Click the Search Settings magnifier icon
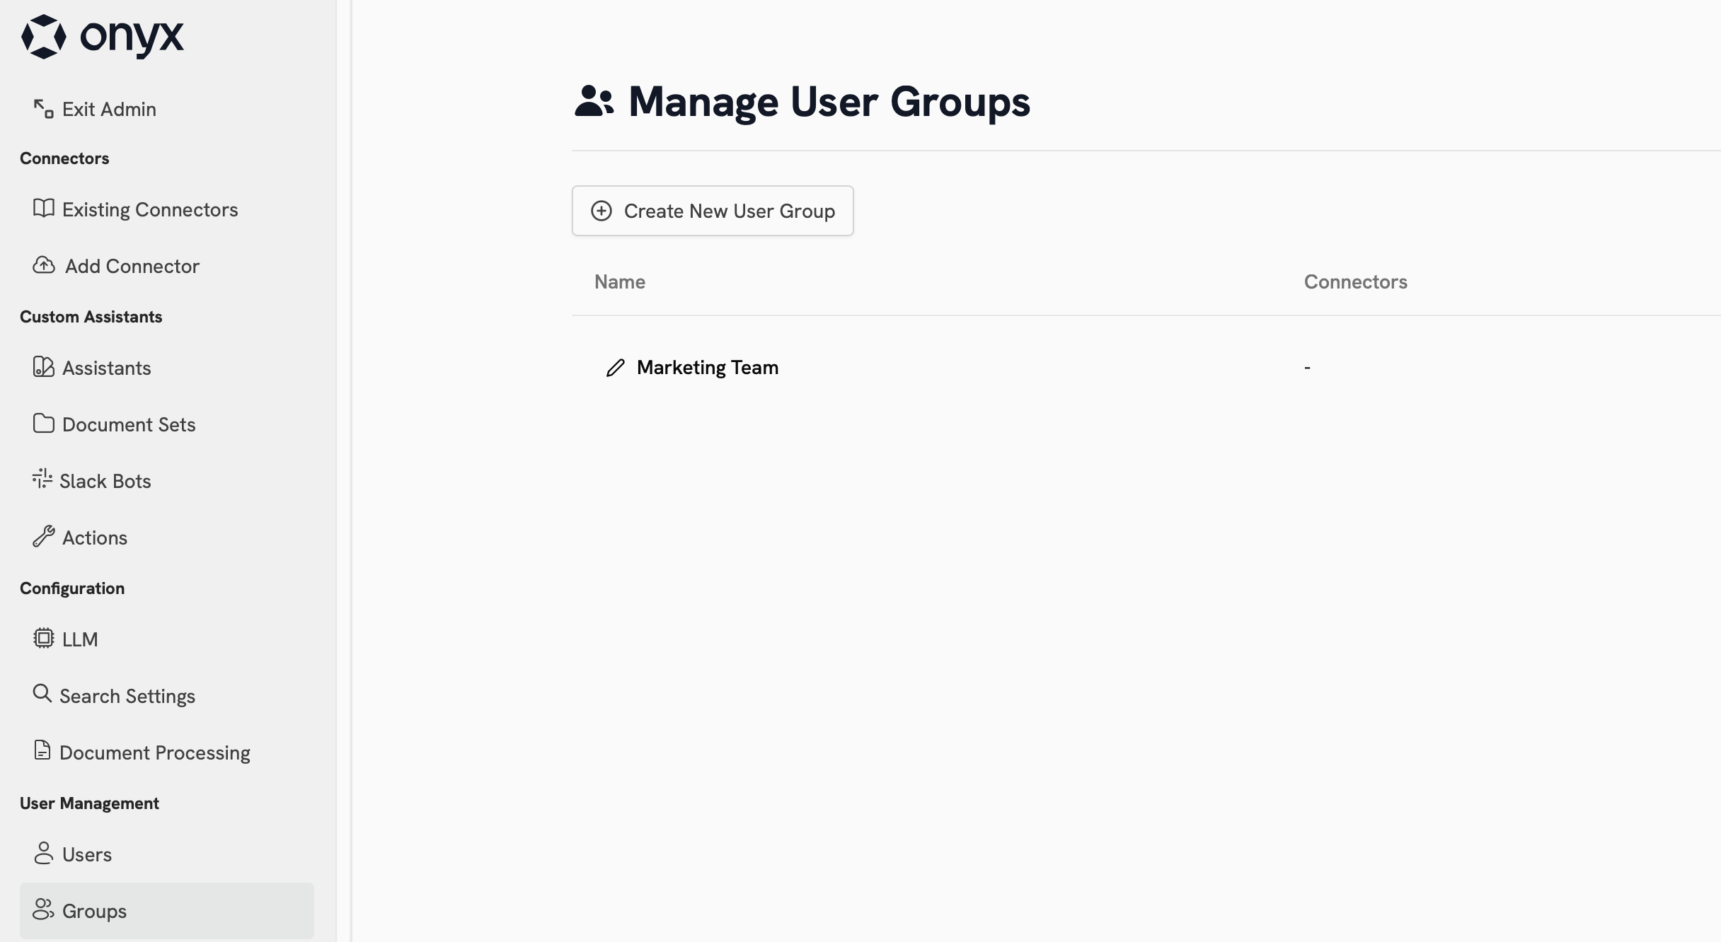This screenshot has width=1721, height=942. pyautogui.click(x=43, y=694)
